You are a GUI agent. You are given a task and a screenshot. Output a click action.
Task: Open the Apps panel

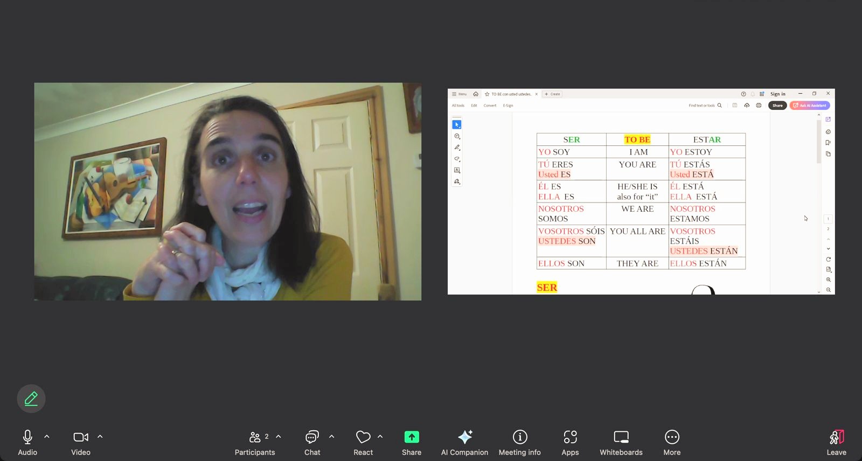570,443
